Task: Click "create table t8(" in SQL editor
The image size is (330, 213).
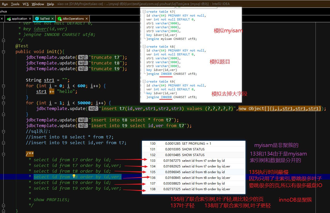Action: click(x=161, y=47)
